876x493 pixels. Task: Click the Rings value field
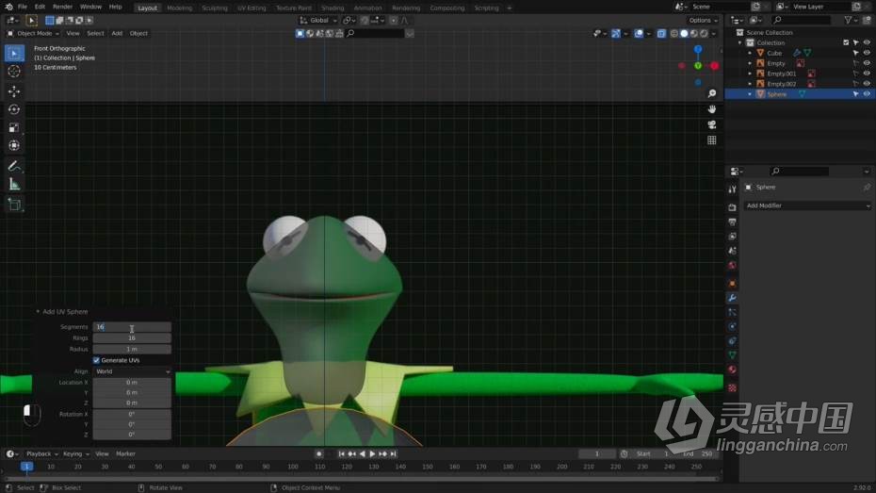132,338
